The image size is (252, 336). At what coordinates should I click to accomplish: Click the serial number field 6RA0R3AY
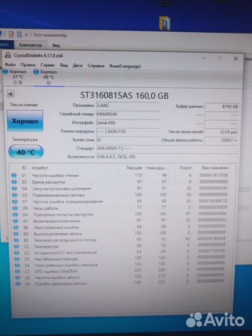point(128,114)
